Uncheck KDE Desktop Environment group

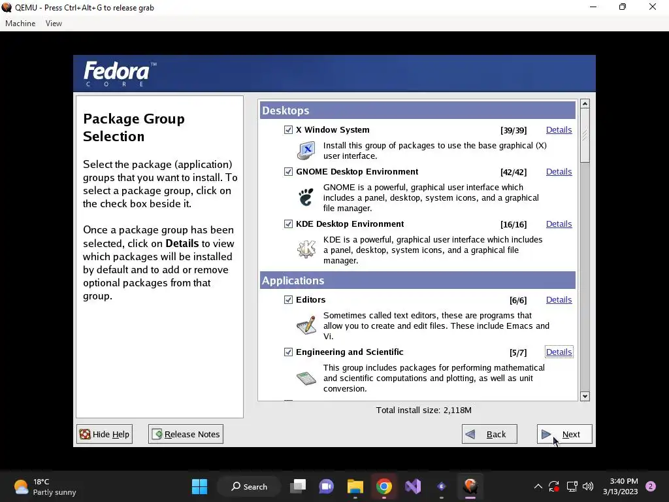tap(288, 224)
